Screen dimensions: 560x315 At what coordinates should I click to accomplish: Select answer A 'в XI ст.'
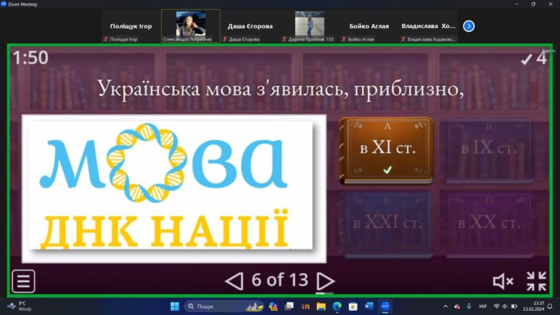coord(387,151)
